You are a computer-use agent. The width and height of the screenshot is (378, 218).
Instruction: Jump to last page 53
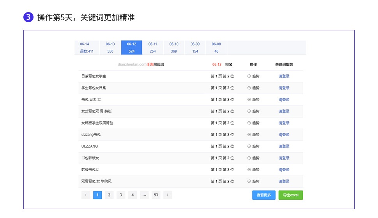156,195
